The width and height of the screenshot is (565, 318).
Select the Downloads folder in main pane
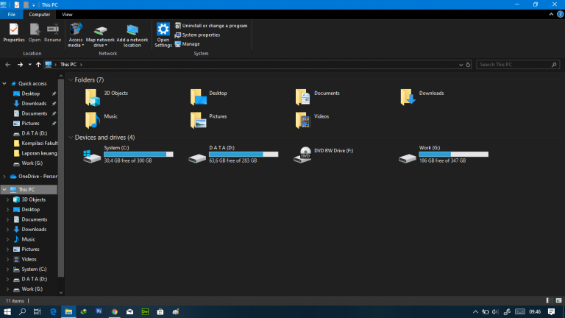click(x=422, y=97)
